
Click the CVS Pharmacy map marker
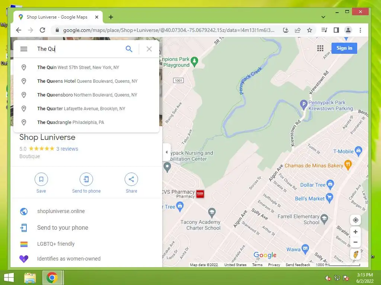pyautogui.click(x=200, y=194)
